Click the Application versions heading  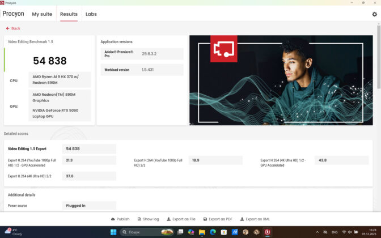pos(116,42)
